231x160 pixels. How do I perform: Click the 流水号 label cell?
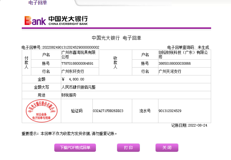coord(145,111)
